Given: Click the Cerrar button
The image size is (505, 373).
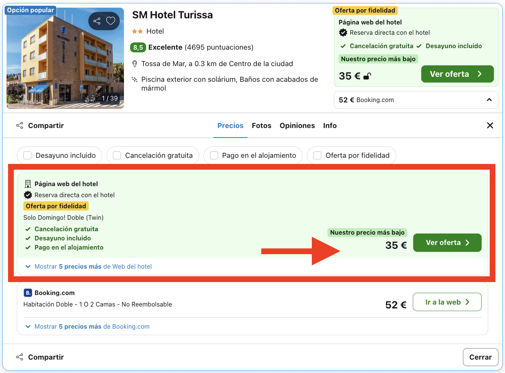Looking at the screenshot, I should click(481, 357).
